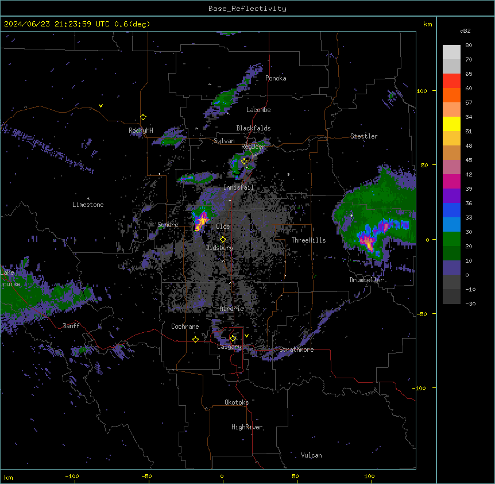
Task: Click the RockyMH label
Action: tap(141, 130)
